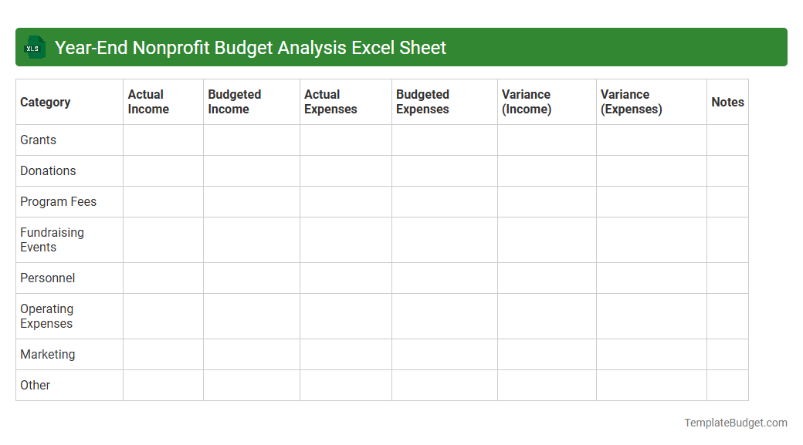This screenshot has width=803, height=445.
Task: Click the XLS file icon in header banner
Action: click(x=34, y=47)
